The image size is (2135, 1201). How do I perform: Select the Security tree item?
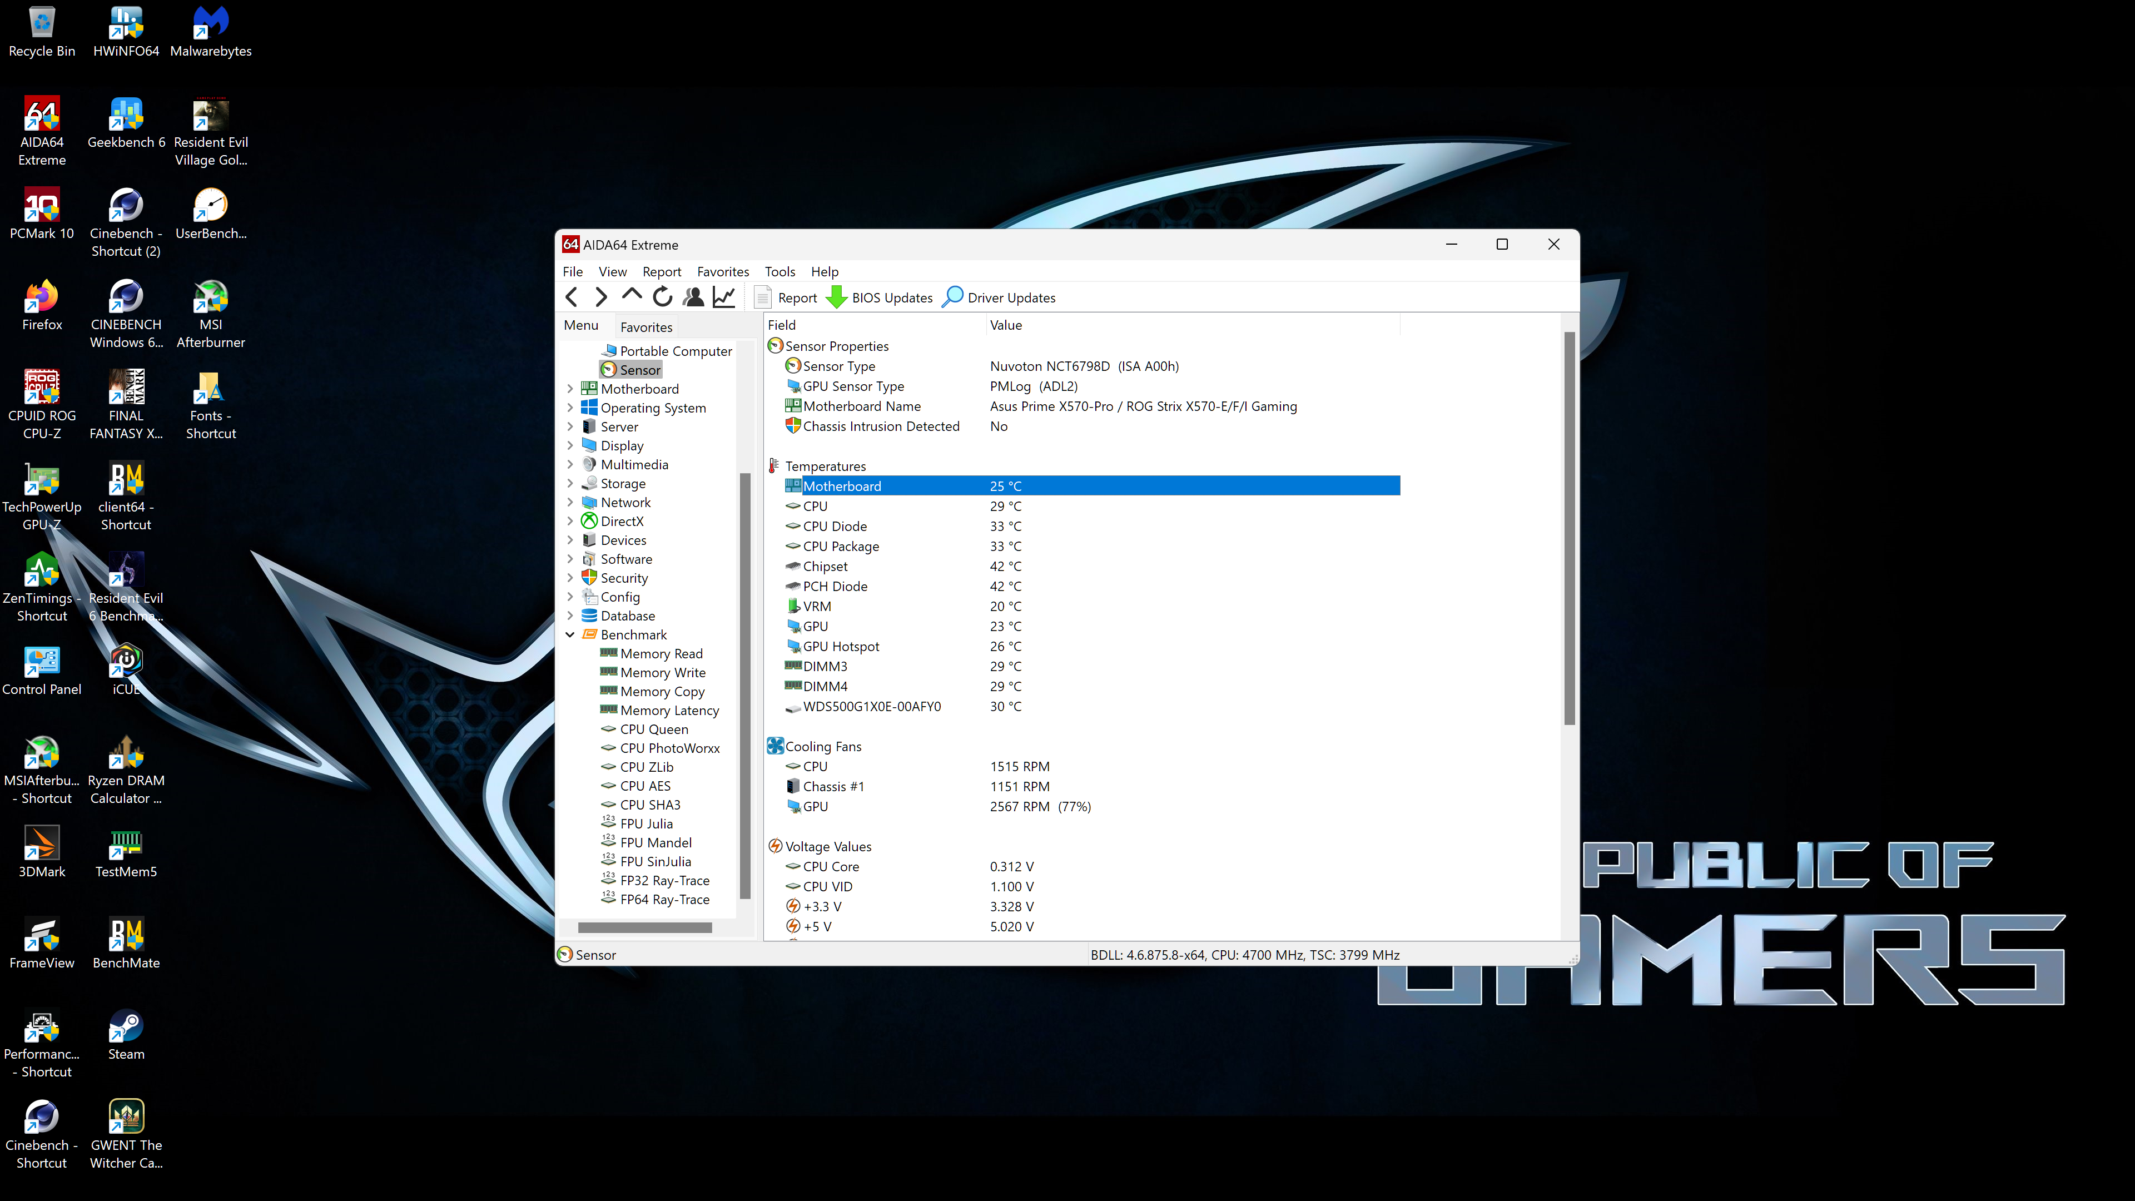(615, 578)
